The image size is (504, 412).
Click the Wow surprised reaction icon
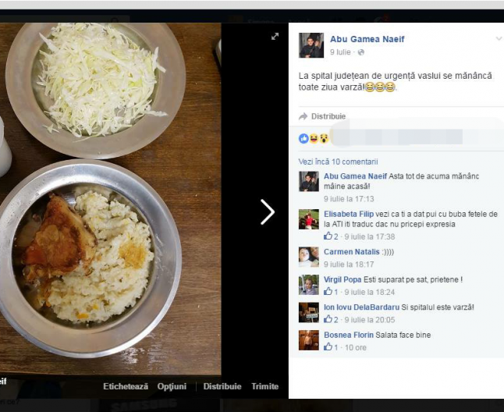(324, 139)
